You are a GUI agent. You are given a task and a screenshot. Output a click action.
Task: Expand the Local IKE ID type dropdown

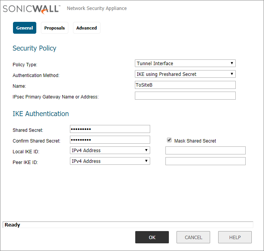(110, 150)
